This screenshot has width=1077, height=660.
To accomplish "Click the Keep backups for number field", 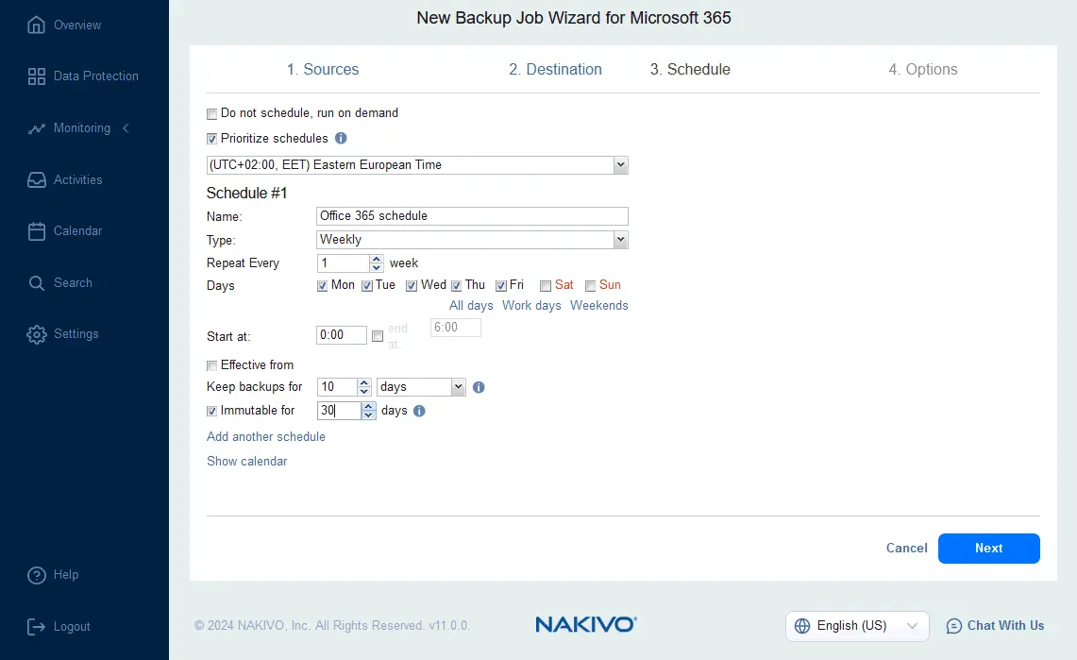I will click(337, 387).
